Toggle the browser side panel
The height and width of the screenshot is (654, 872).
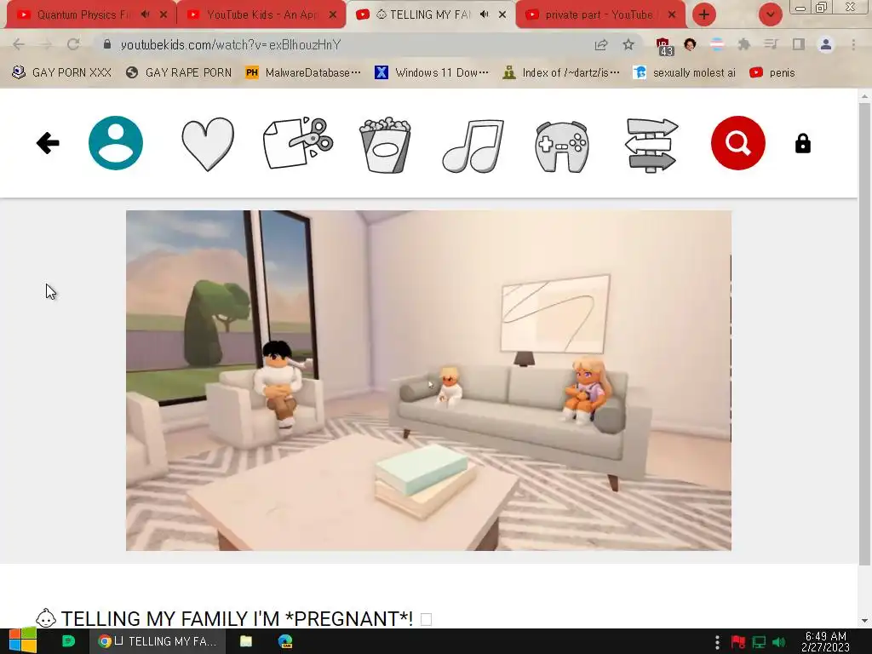pyautogui.click(x=799, y=44)
